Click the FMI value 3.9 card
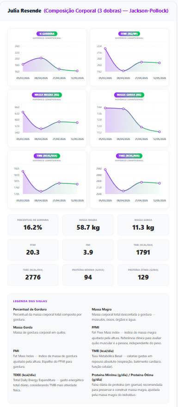Screen dimensions: 178x407 pyautogui.click(x=88, y=250)
